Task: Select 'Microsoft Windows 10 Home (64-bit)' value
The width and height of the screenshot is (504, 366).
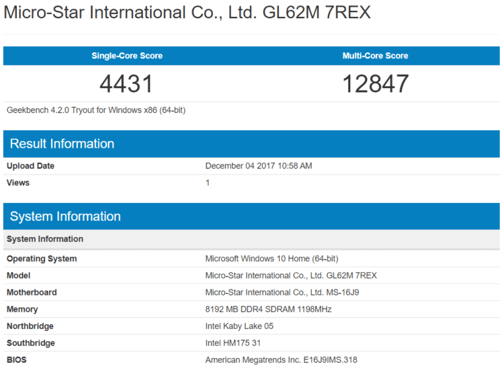Action: pos(272,259)
